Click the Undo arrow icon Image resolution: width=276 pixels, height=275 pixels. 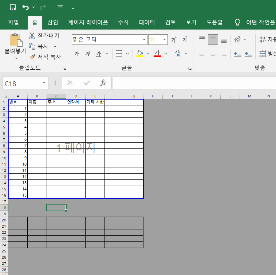pyautogui.click(x=26, y=7)
